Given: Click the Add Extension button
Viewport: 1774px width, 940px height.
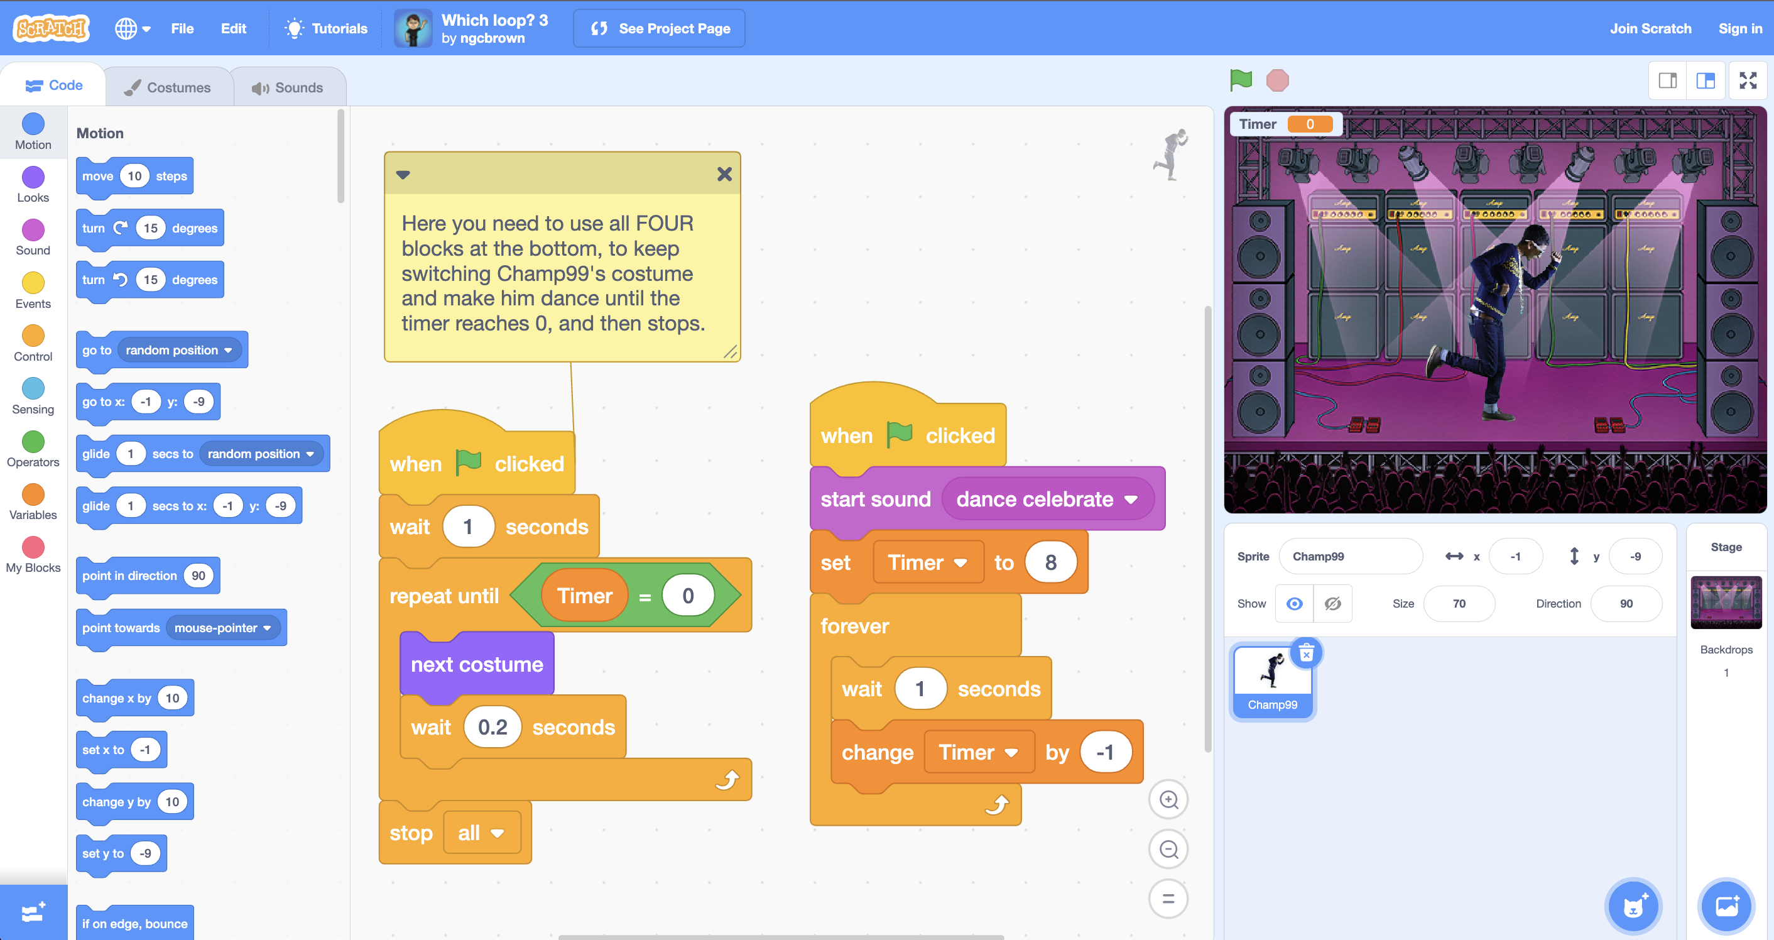Looking at the screenshot, I should 33,912.
